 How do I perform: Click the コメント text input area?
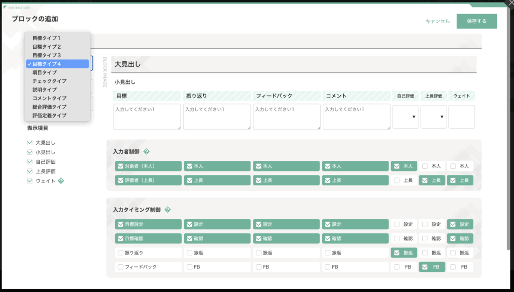point(356,117)
